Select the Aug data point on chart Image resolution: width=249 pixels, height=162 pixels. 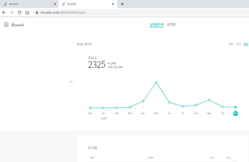196,105
